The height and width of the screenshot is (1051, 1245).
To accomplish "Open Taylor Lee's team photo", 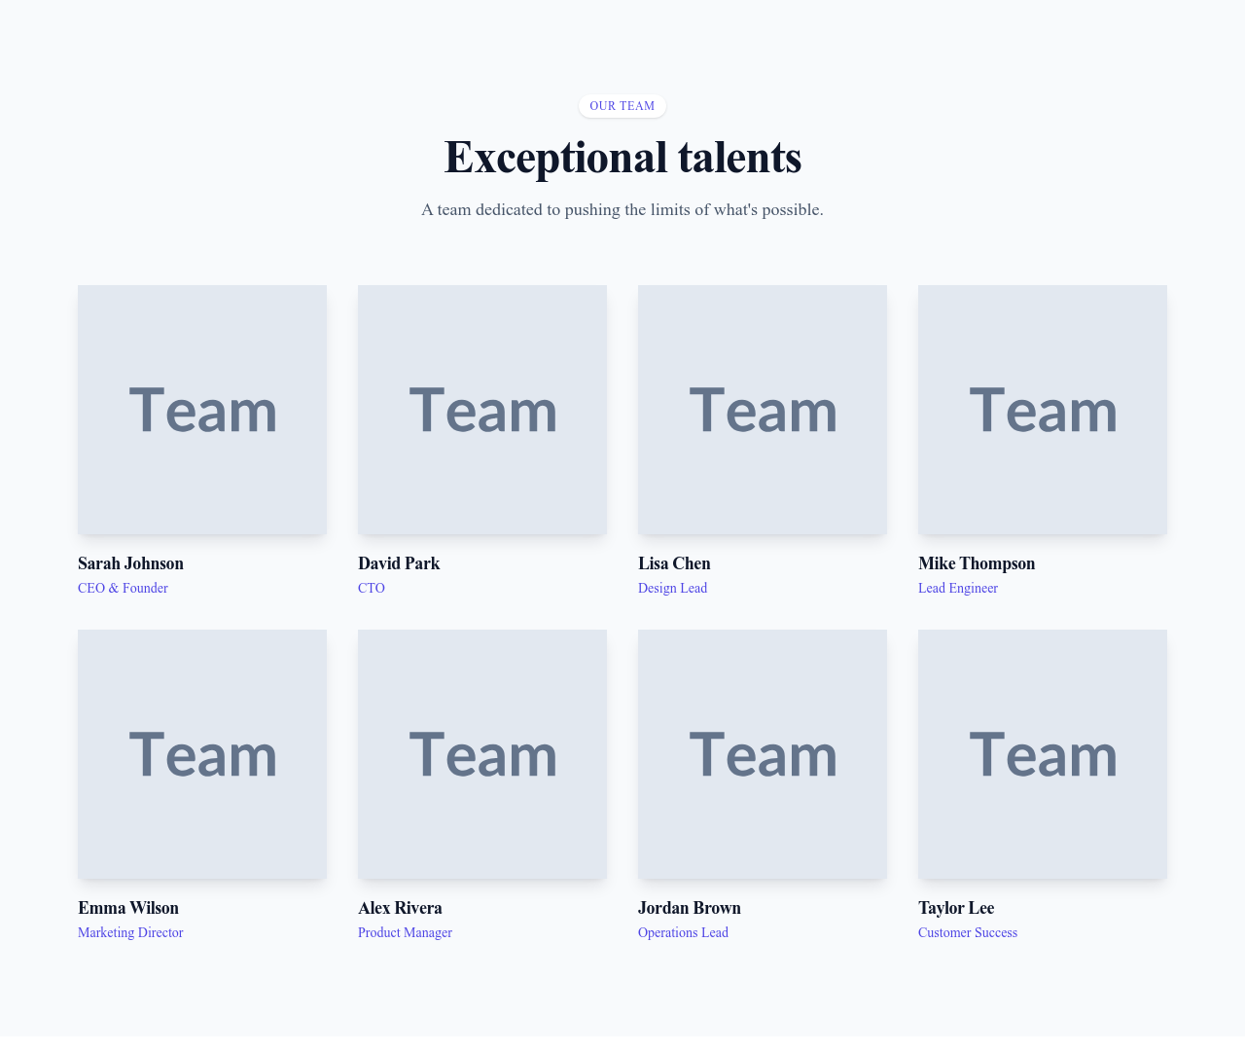I will 1043,754.
